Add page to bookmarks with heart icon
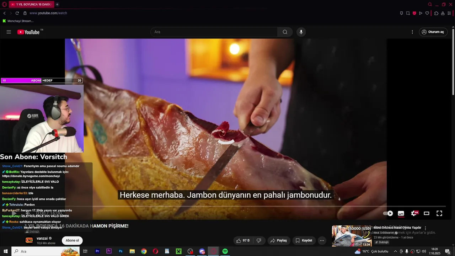This screenshot has height=256, width=455. coord(427,13)
